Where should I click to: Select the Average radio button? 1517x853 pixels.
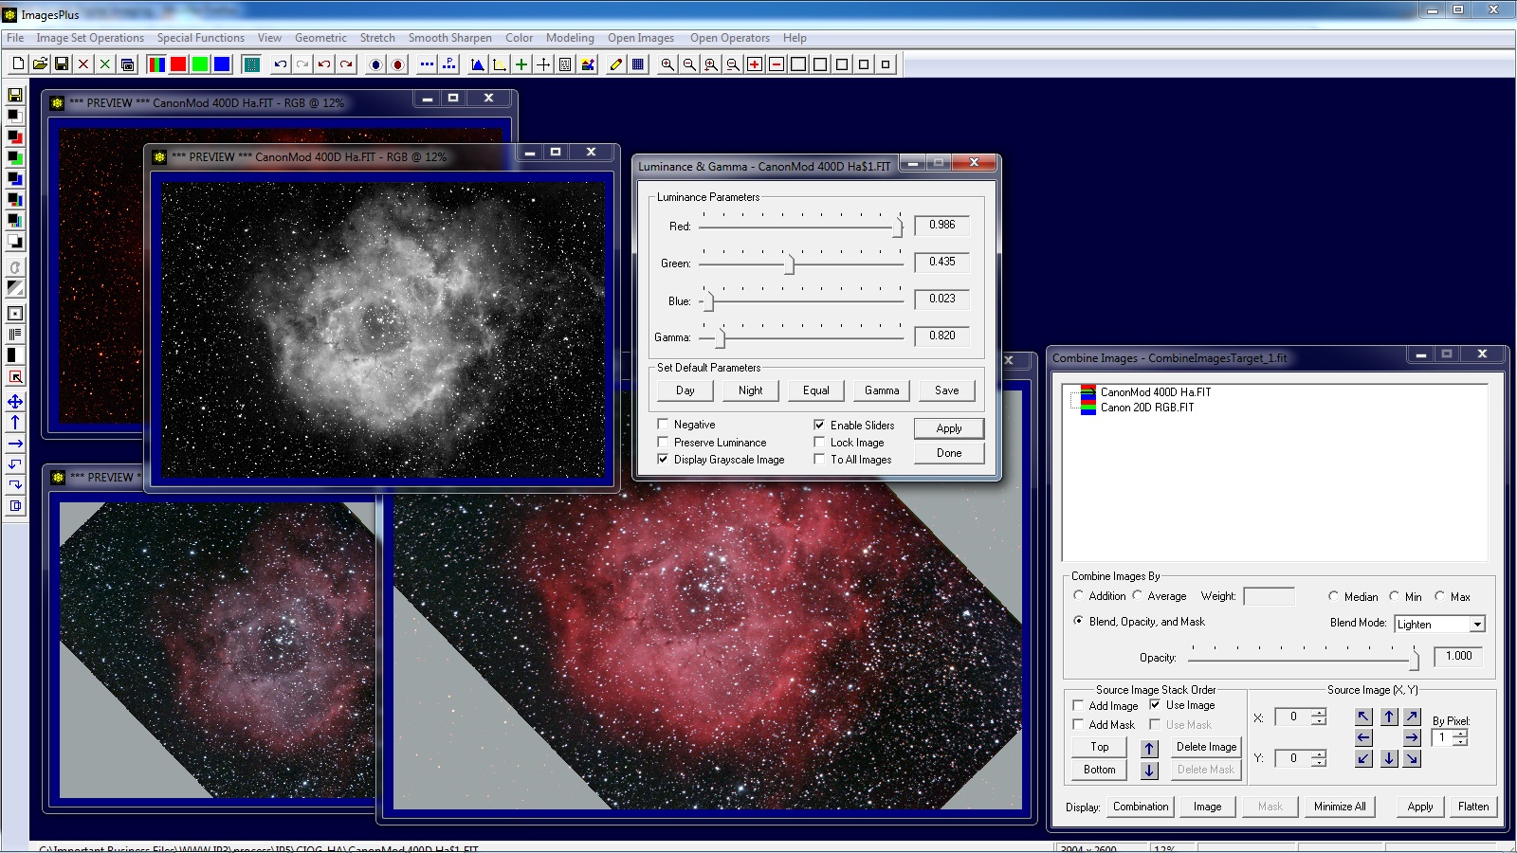click(x=1137, y=596)
